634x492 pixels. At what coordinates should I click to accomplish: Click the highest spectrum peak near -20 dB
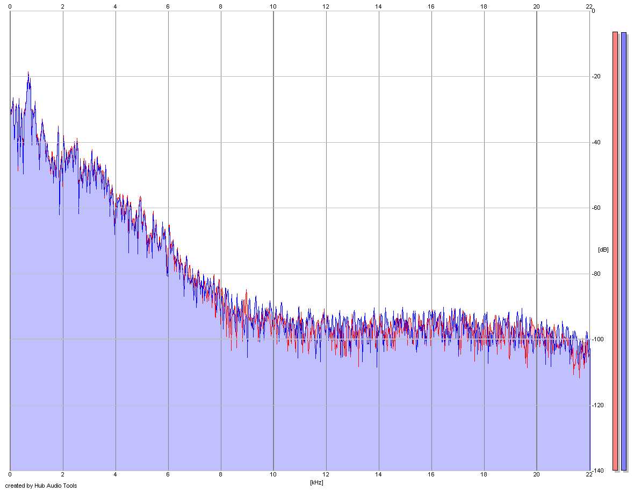(x=28, y=74)
